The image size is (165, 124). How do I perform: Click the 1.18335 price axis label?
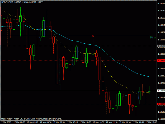pyautogui.click(x=161, y=76)
